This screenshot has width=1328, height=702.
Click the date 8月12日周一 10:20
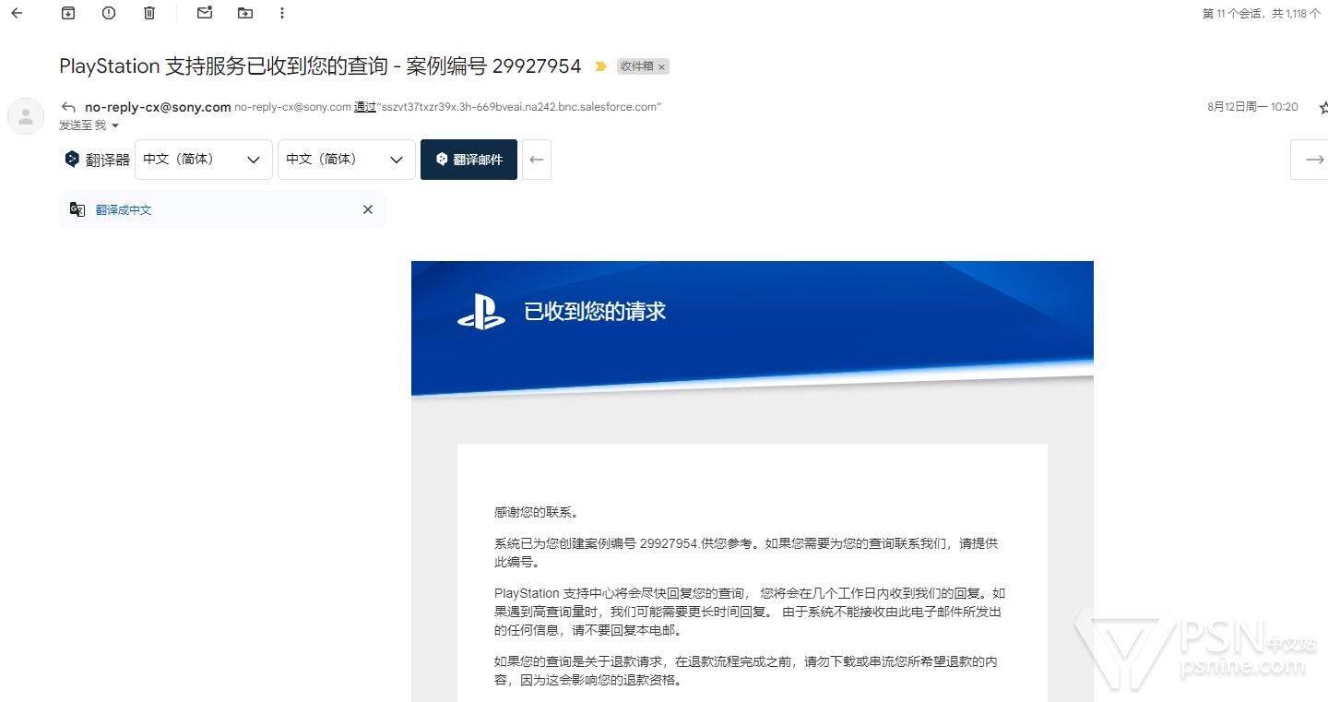(x=1252, y=107)
